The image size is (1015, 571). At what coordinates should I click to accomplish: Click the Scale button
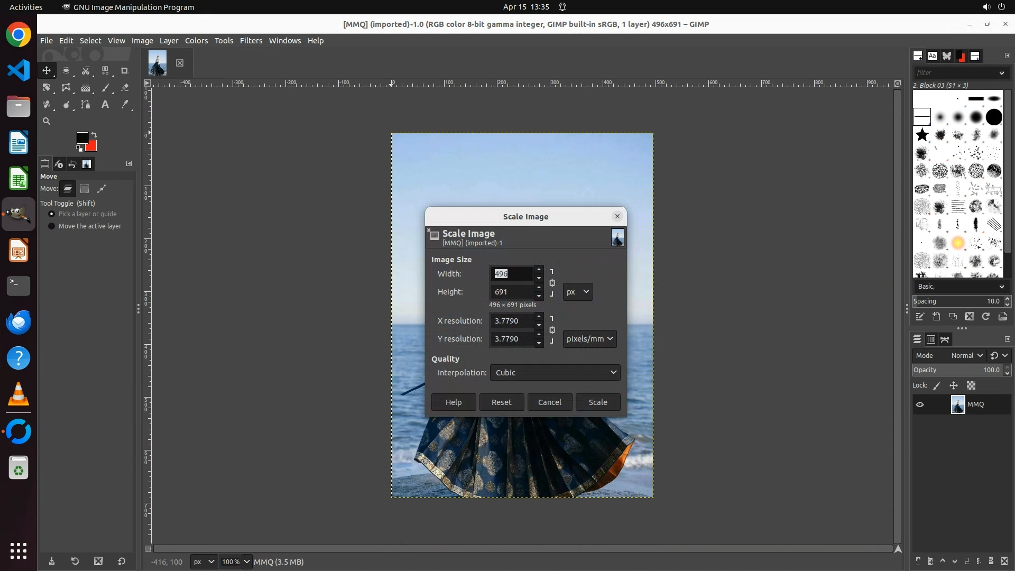pos(597,402)
